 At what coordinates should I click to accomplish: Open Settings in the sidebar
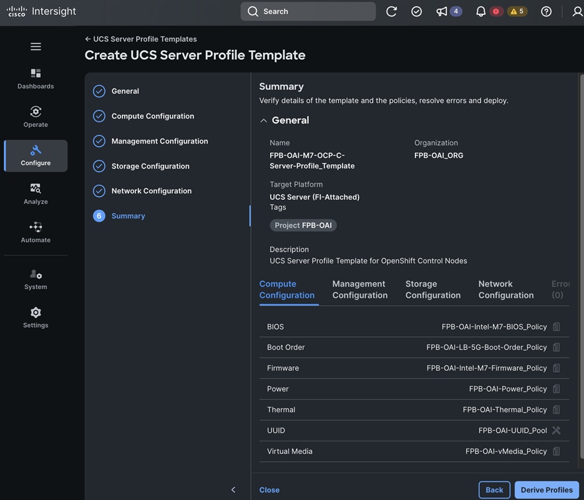point(36,318)
